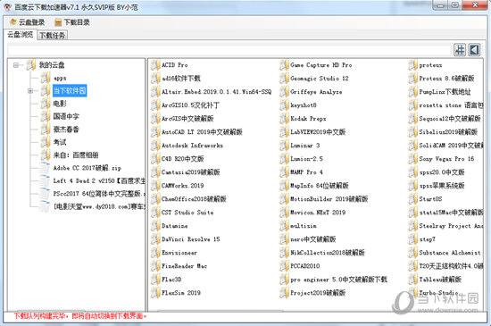Click the MAMP Pro 4 folder icon
This screenshot has height=326, width=491.
(x=284, y=172)
